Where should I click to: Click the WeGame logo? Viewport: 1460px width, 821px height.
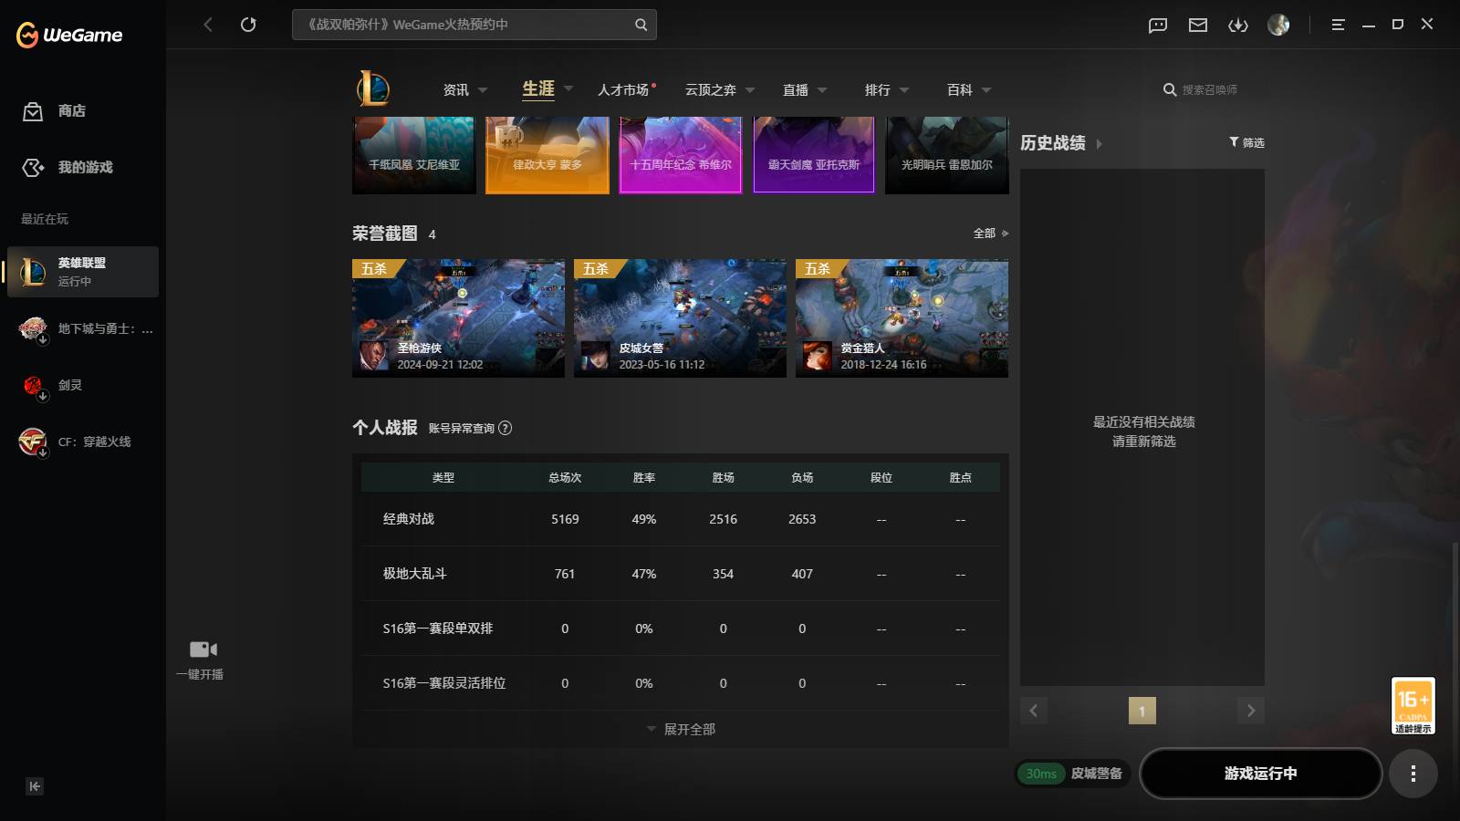pyautogui.click(x=69, y=35)
